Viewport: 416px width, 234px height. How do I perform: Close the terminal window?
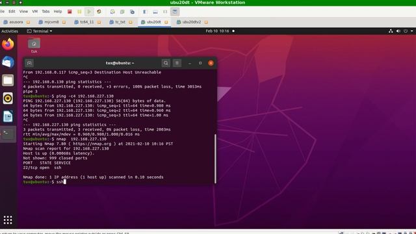(211, 63)
